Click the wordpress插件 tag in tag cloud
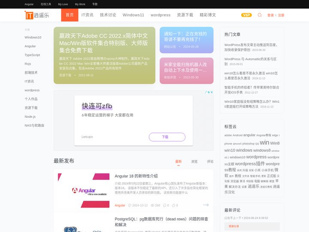 pyautogui.click(x=250, y=164)
